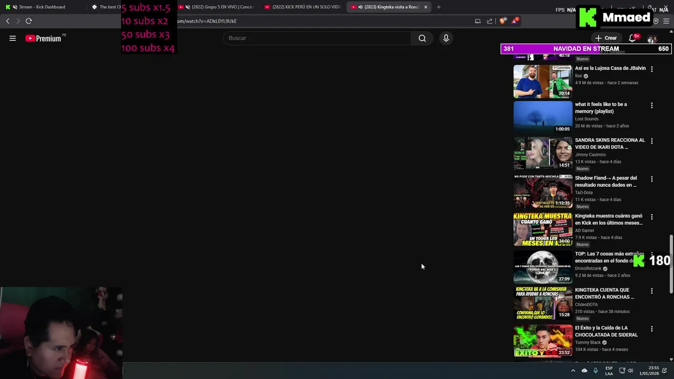Click channel name Tommy Black
The image size is (674, 379).
click(x=588, y=343)
